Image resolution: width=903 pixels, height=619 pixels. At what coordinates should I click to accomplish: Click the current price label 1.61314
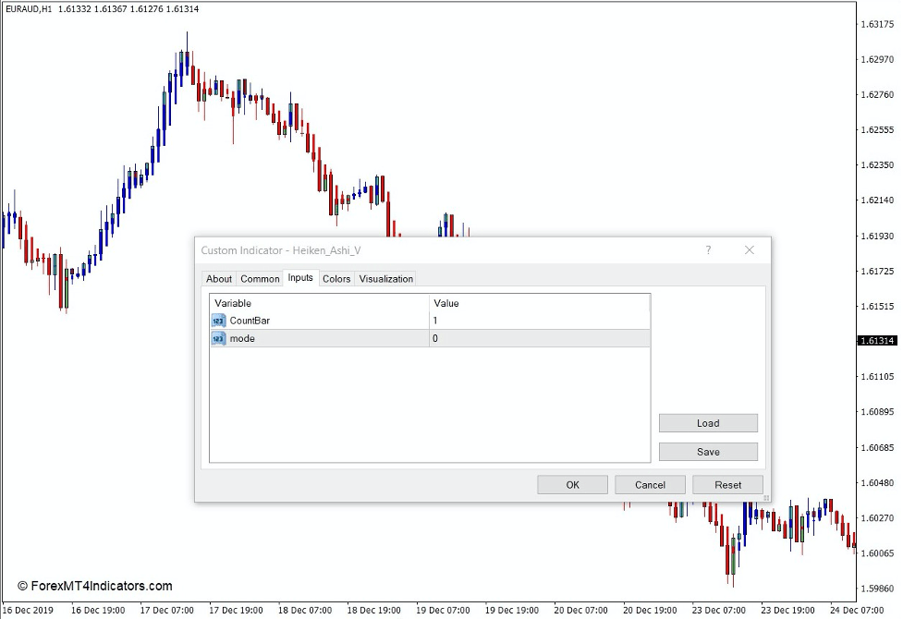pyautogui.click(x=877, y=342)
